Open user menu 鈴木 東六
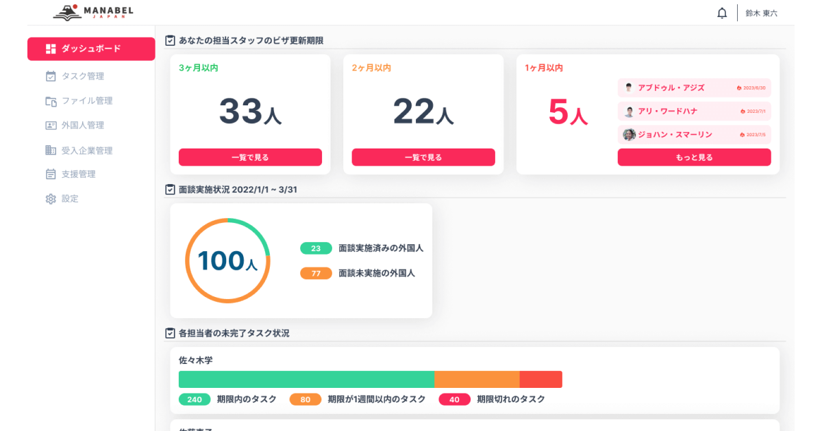The height and width of the screenshot is (431, 822). point(761,13)
